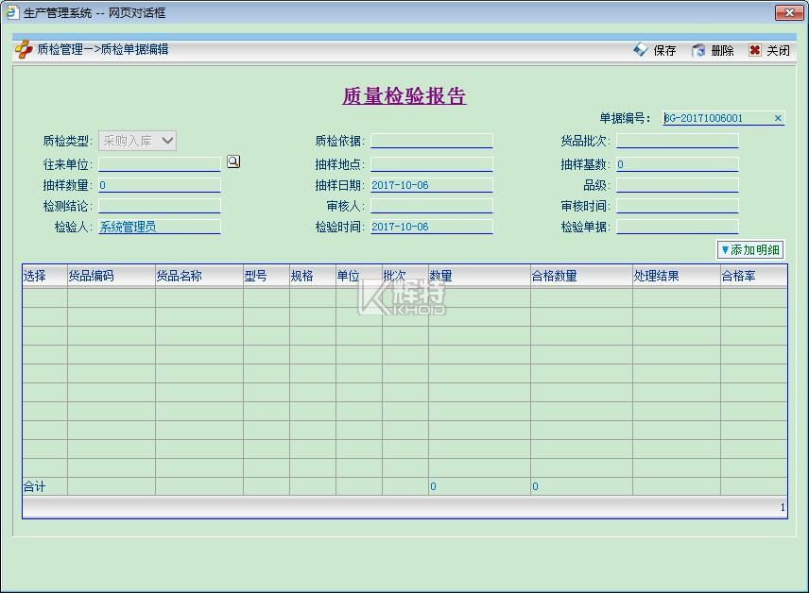This screenshot has width=809, height=593.
Task: Click the Save (保存) toolbar icon
Action: click(x=641, y=50)
